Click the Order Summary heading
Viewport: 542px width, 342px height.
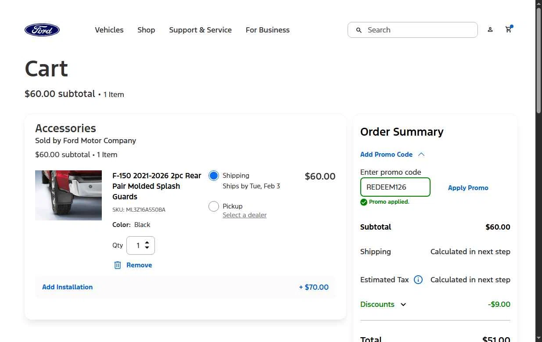tap(402, 132)
